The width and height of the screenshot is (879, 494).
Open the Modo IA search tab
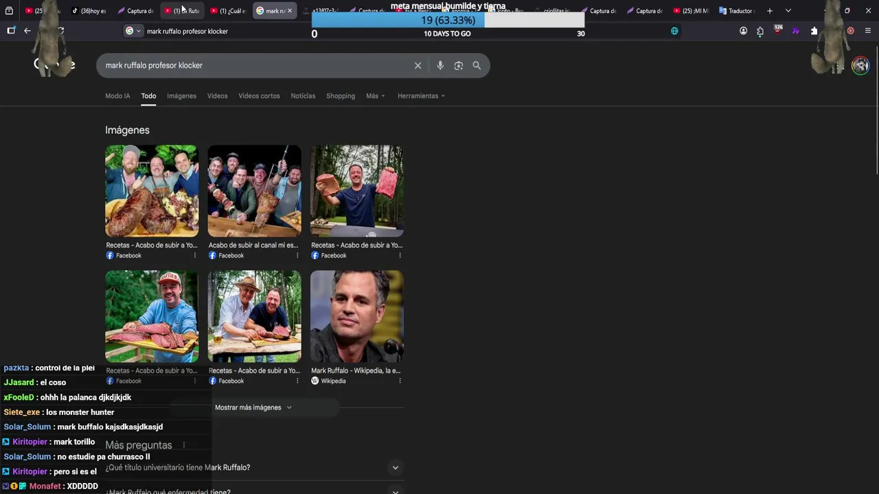[x=117, y=96]
